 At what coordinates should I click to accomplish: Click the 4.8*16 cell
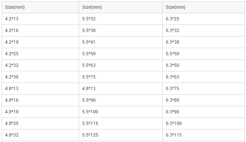click(x=40, y=100)
